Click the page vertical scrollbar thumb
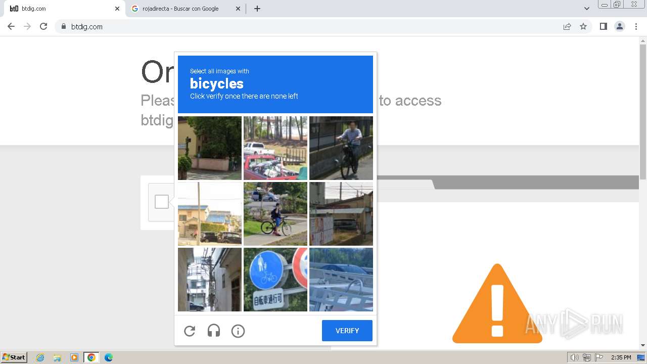This screenshot has height=364, width=647. tap(643, 111)
